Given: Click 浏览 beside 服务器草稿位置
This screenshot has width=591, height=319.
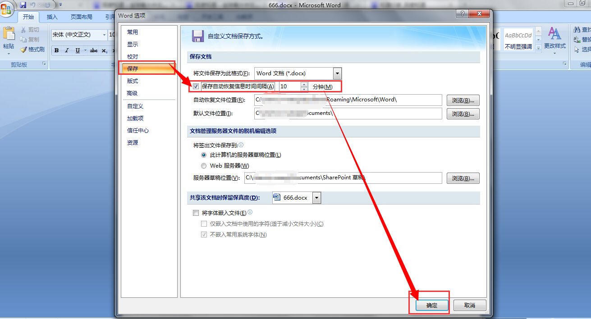Looking at the screenshot, I should (463, 178).
